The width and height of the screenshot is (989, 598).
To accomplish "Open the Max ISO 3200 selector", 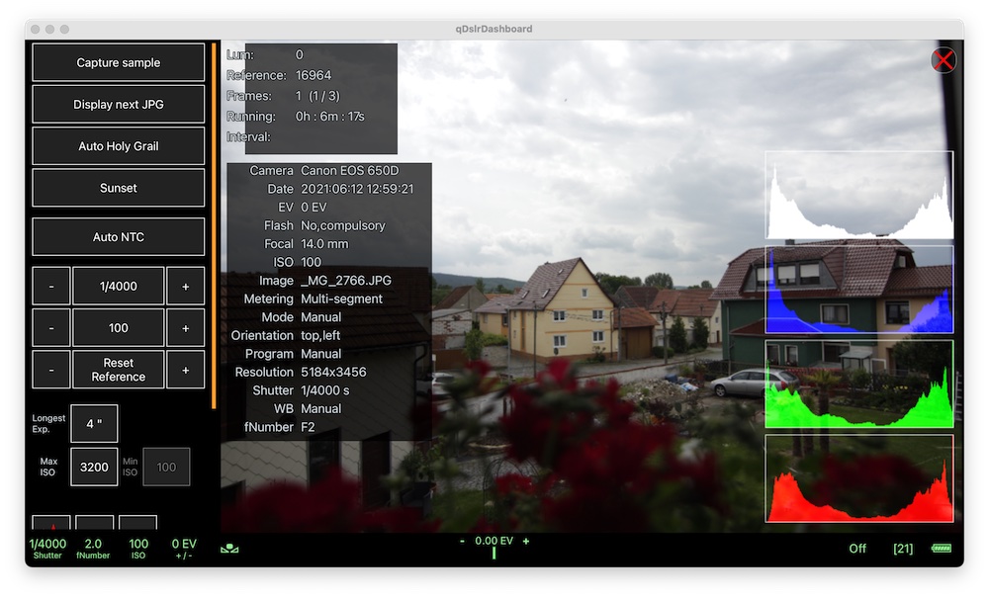I will tap(94, 467).
